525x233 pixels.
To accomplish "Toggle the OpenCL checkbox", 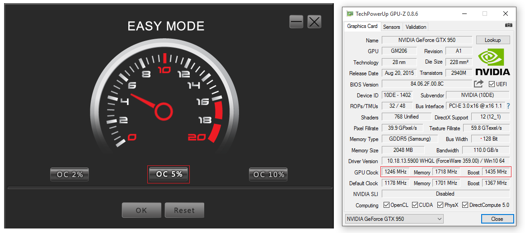I will point(386,205).
